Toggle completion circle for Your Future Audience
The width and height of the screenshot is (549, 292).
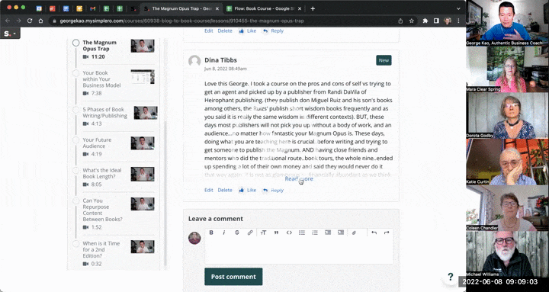pyautogui.click(x=76, y=140)
